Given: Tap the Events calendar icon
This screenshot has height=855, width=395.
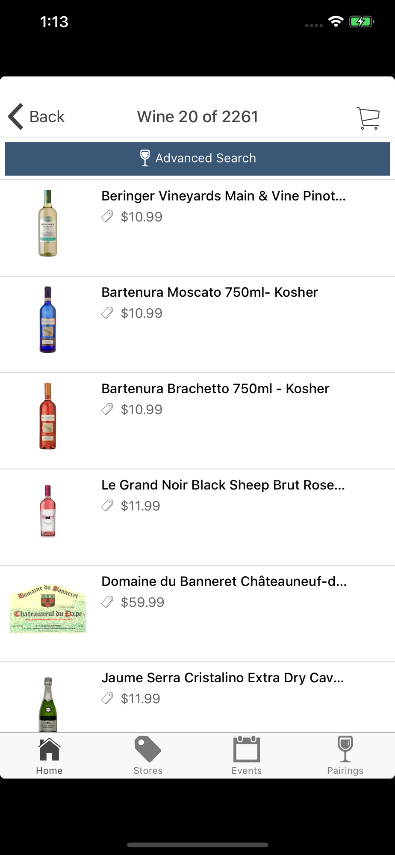Looking at the screenshot, I should coord(247,749).
